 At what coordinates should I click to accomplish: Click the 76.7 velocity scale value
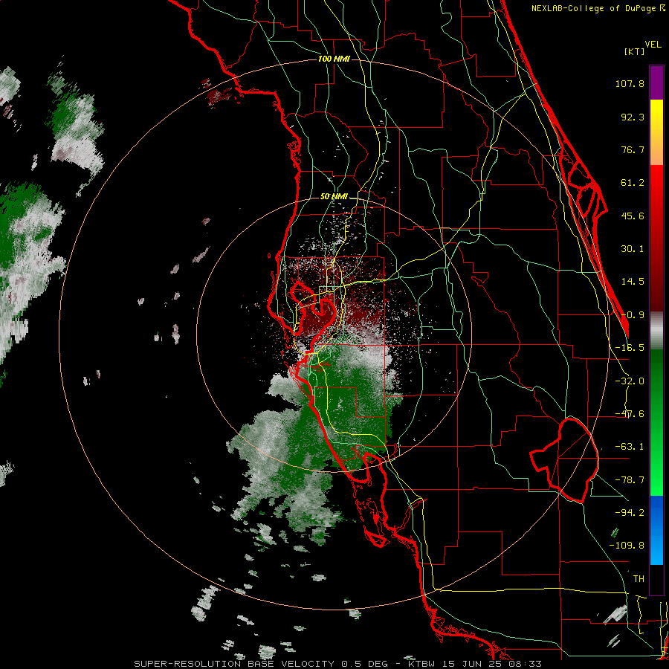point(633,149)
